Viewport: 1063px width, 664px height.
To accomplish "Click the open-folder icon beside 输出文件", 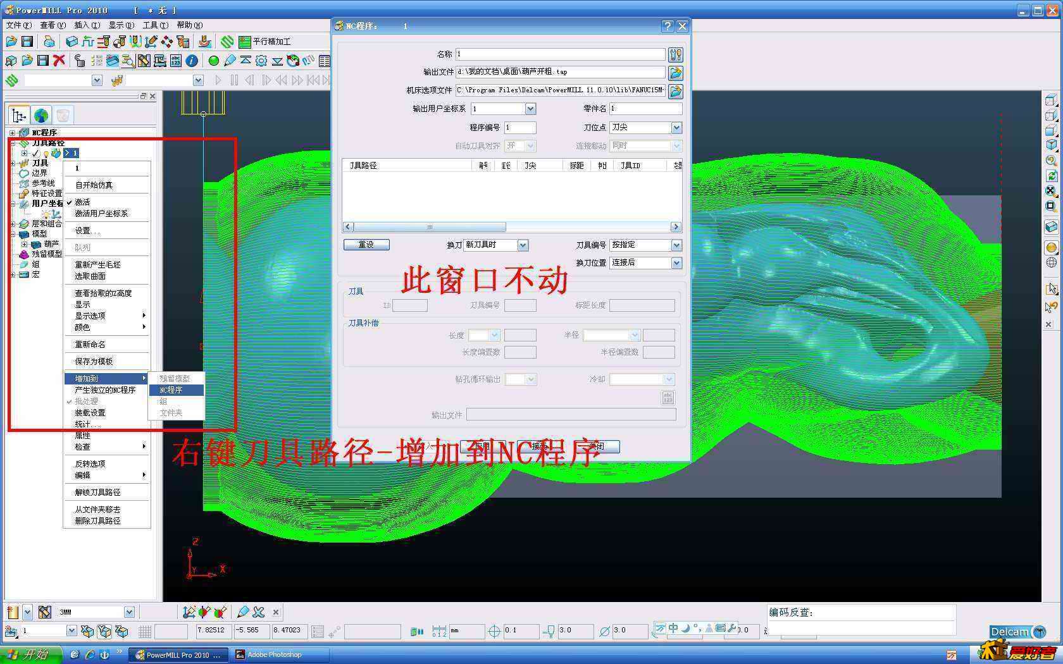I will (676, 73).
